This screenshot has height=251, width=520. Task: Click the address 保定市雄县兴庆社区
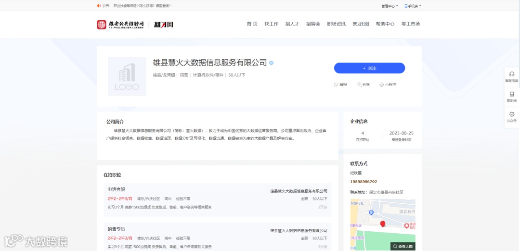pos(386,192)
